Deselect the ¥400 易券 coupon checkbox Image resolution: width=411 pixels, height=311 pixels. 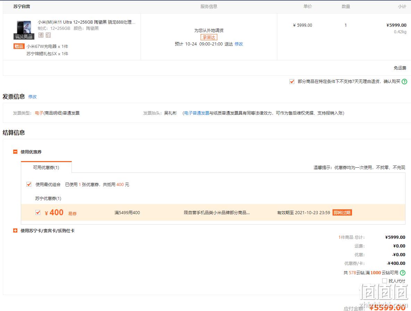[x=38, y=212]
